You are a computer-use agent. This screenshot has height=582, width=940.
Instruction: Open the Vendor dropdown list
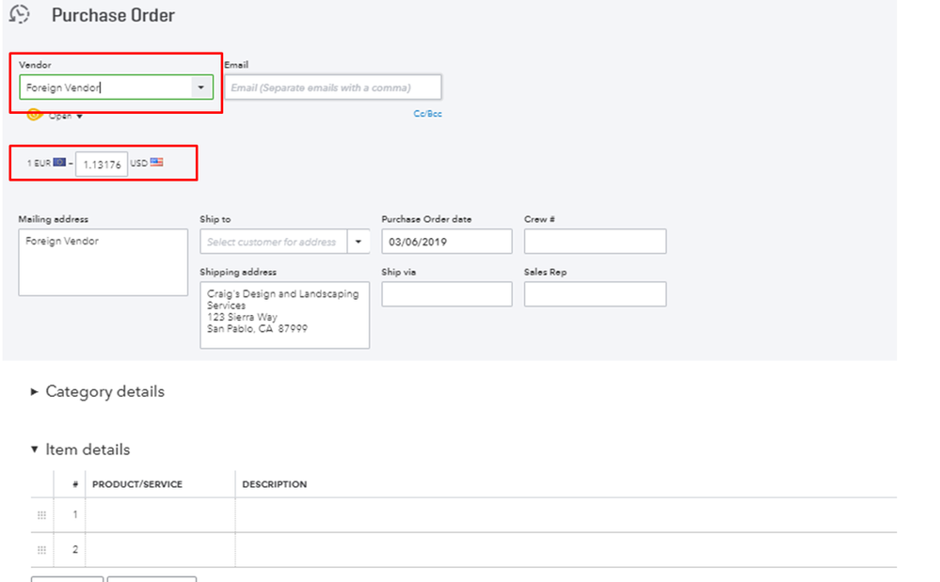pos(201,87)
